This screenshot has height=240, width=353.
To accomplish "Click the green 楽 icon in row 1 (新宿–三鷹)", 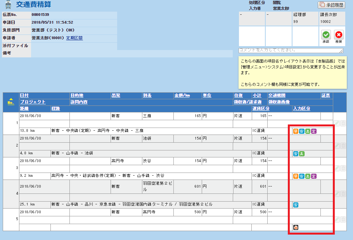I will pos(308,131).
